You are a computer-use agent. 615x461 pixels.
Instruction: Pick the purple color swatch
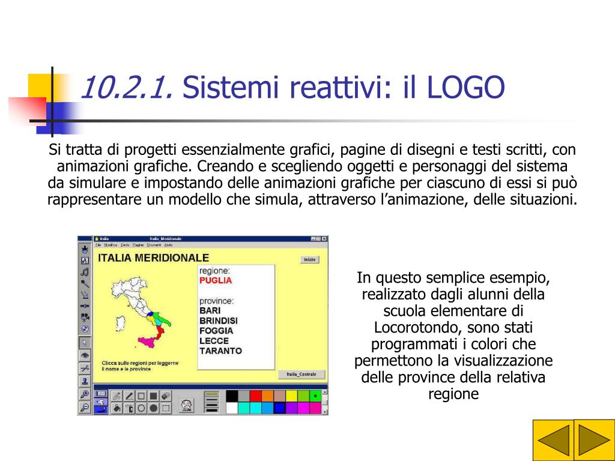[x=291, y=408]
